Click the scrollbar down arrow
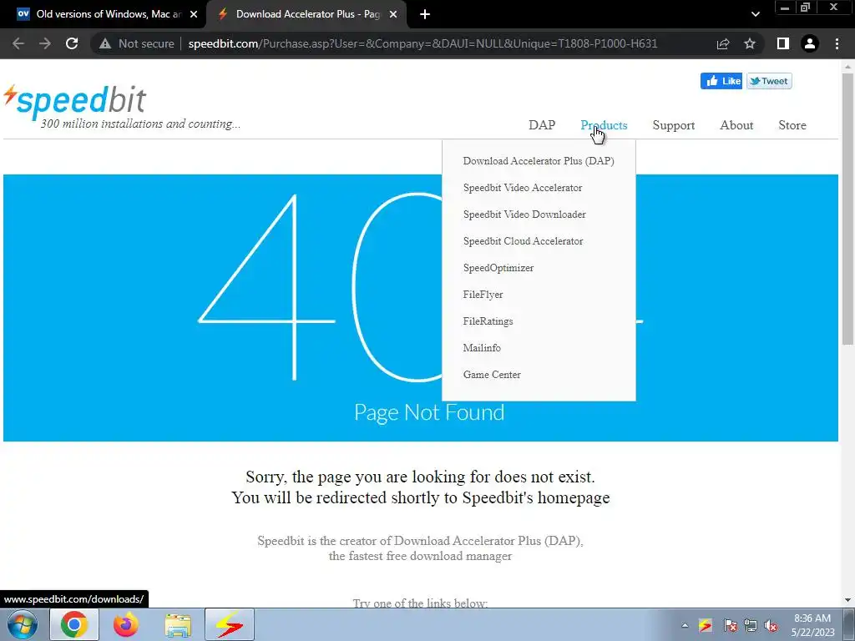855x641 pixels. click(x=847, y=600)
